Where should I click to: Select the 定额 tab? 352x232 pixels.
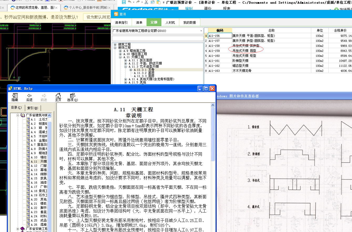pos(154,23)
